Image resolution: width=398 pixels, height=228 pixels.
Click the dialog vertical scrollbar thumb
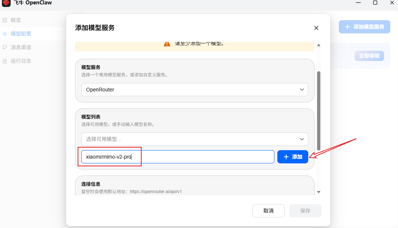pyautogui.click(x=319, y=111)
